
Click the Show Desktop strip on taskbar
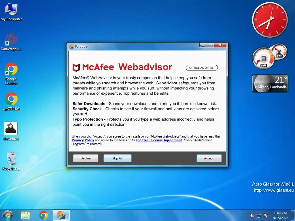(293, 215)
